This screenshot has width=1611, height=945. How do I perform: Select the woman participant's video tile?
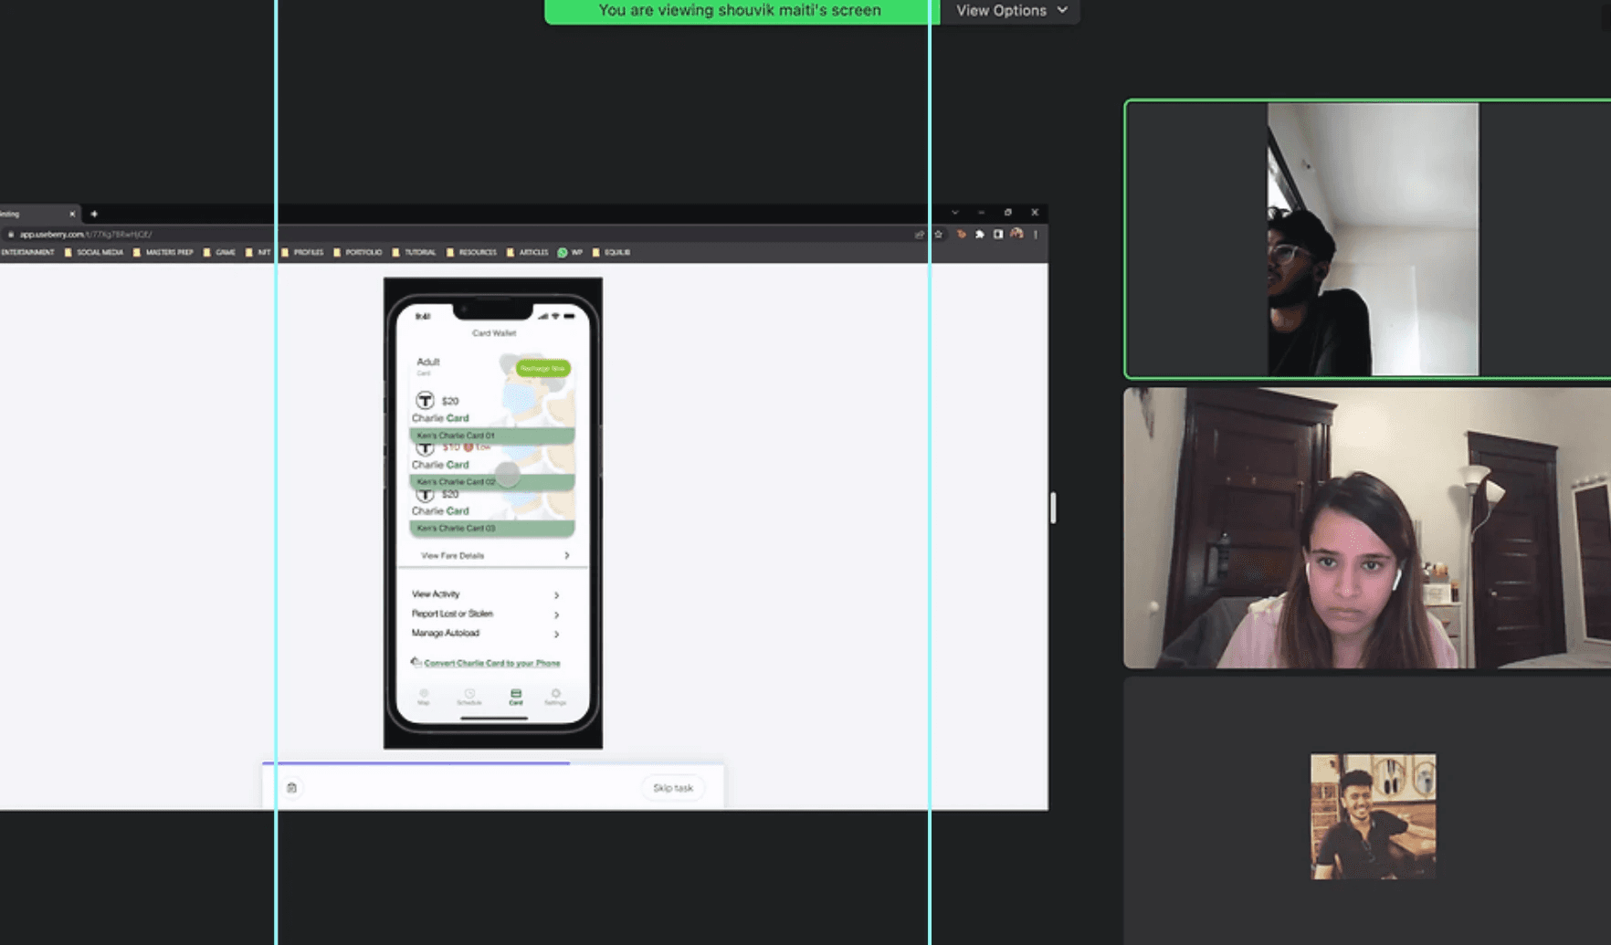pyautogui.click(x=1367, y=528)
